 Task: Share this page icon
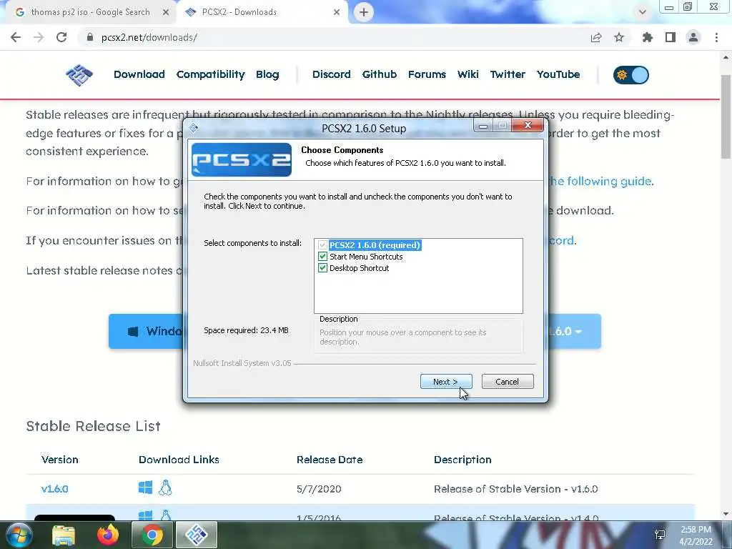(x=596, y=37)
